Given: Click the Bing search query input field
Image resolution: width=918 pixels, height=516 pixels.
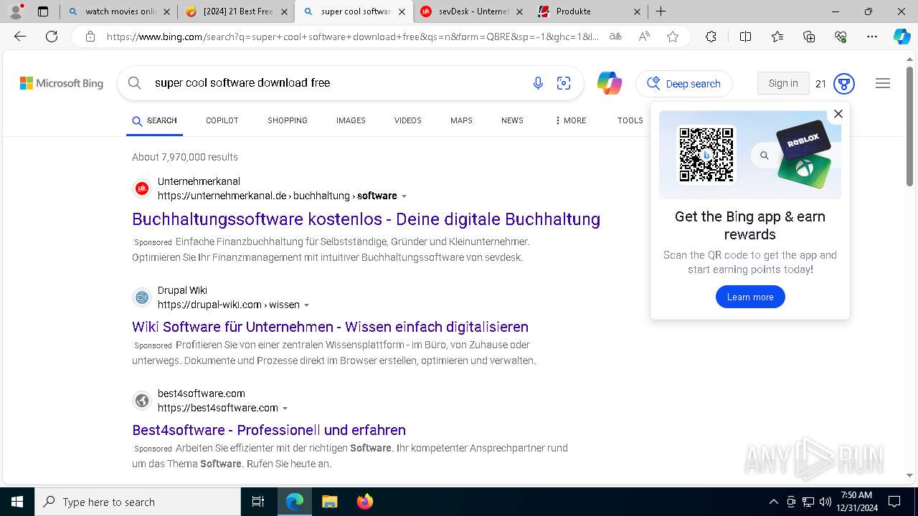Looking at the screenshot, I should click(337, 83).
